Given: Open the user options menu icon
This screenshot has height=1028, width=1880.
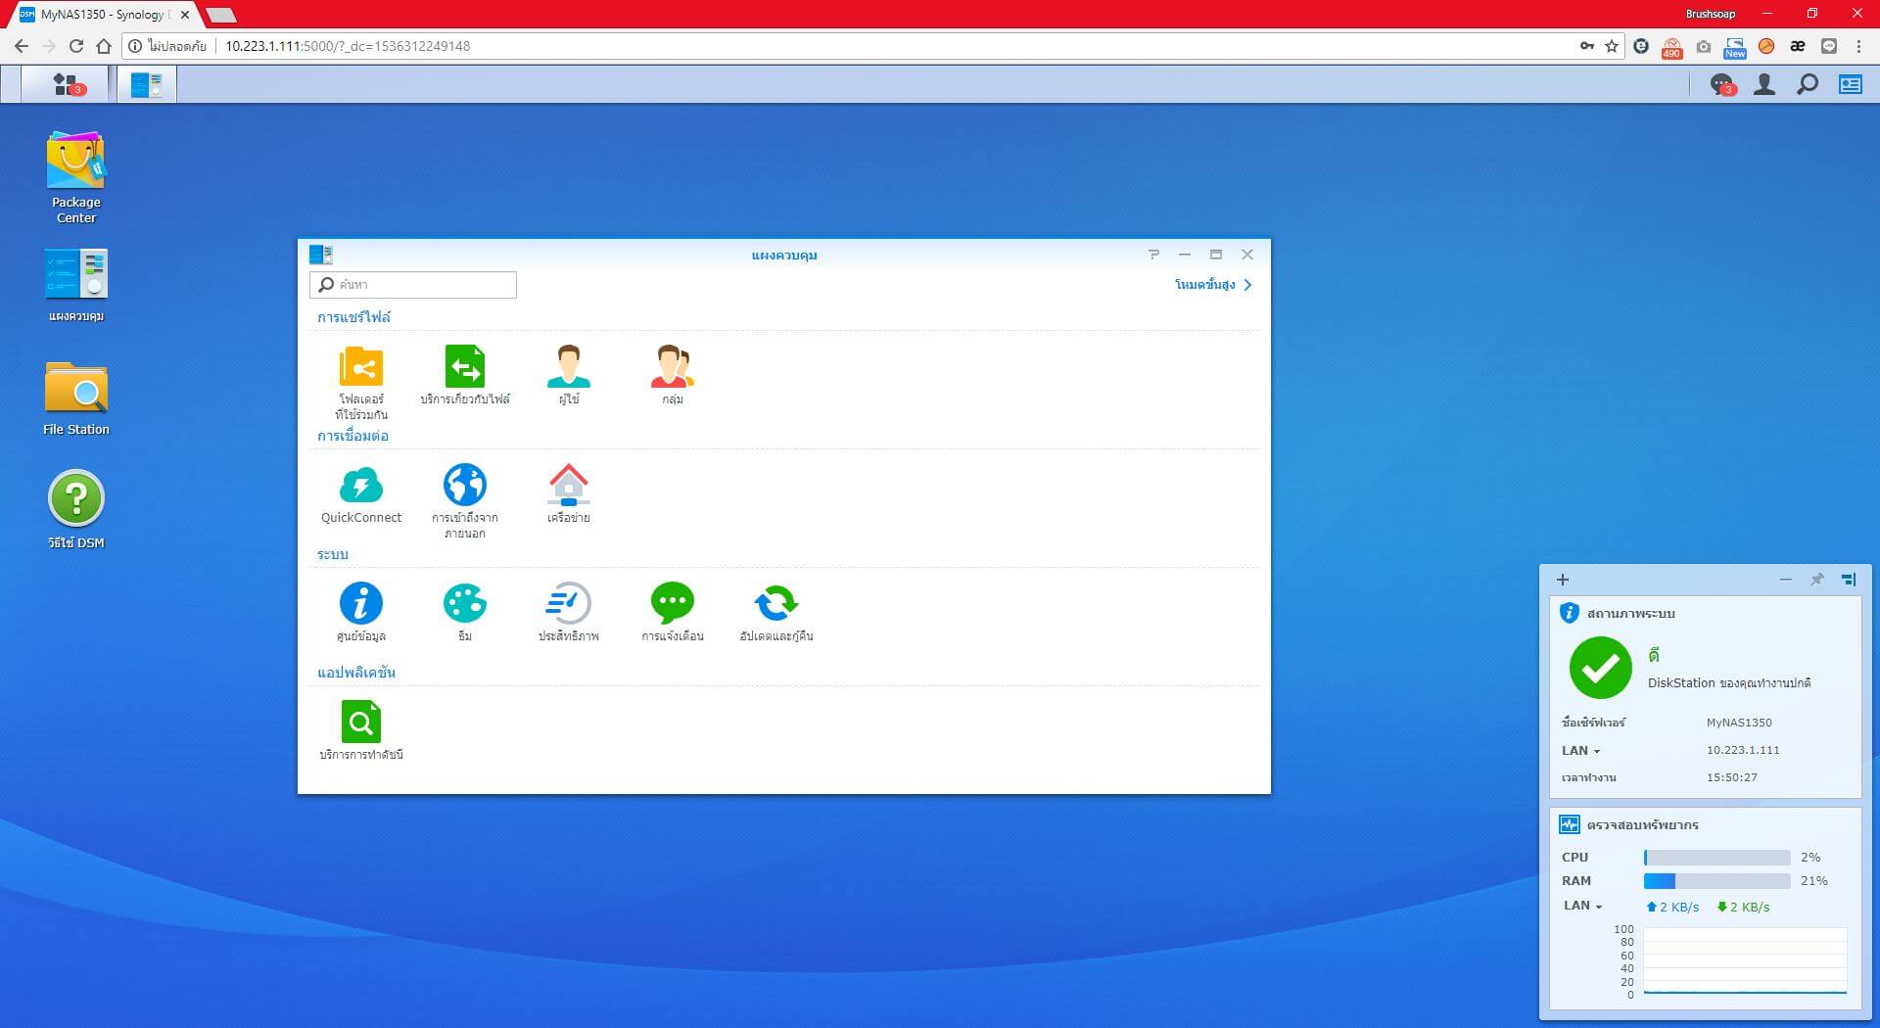Looking at the screenshot, I should [1764, 85].
